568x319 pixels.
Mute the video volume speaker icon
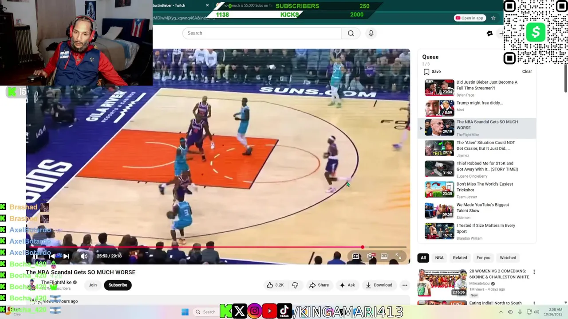[84, 256]
